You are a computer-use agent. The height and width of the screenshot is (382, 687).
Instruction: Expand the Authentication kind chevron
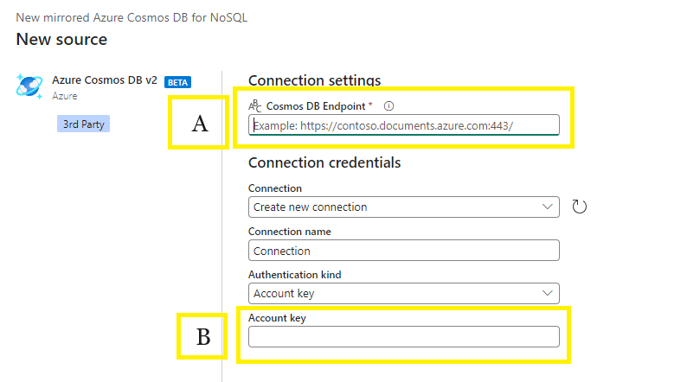pyautogui.click(x=547, y=293)
